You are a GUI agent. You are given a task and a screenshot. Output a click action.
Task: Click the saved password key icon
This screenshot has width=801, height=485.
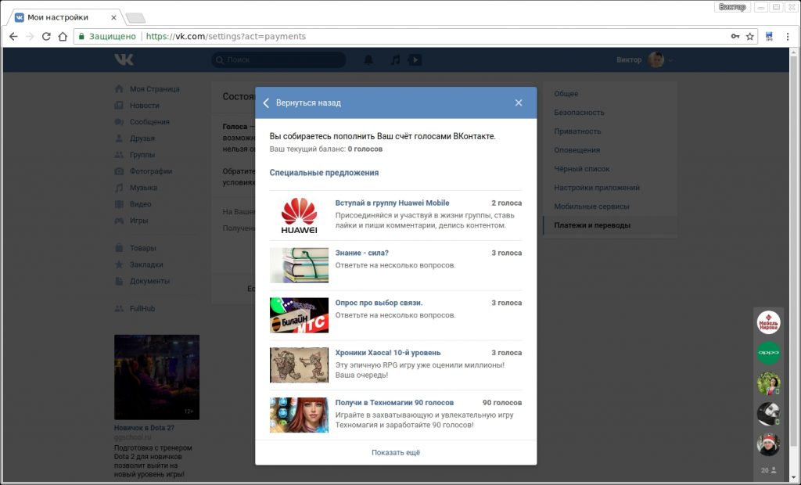coord(735,36)
